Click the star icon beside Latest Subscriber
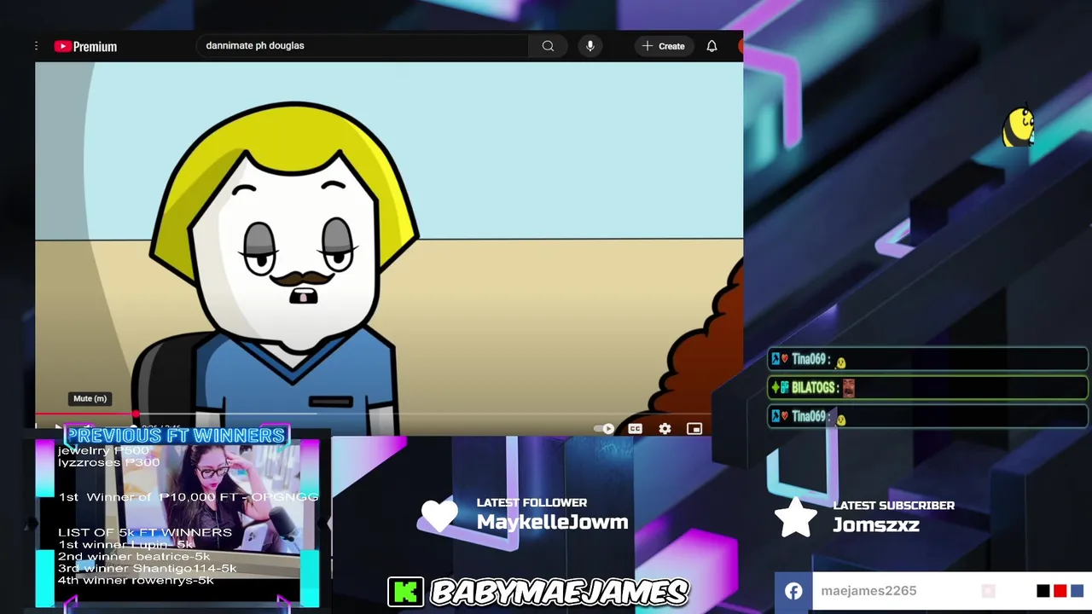 [x=795, y=518]
